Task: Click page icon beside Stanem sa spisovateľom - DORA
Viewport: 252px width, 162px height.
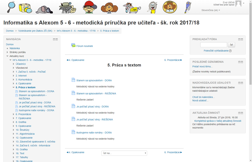Action: click(73, 80)
